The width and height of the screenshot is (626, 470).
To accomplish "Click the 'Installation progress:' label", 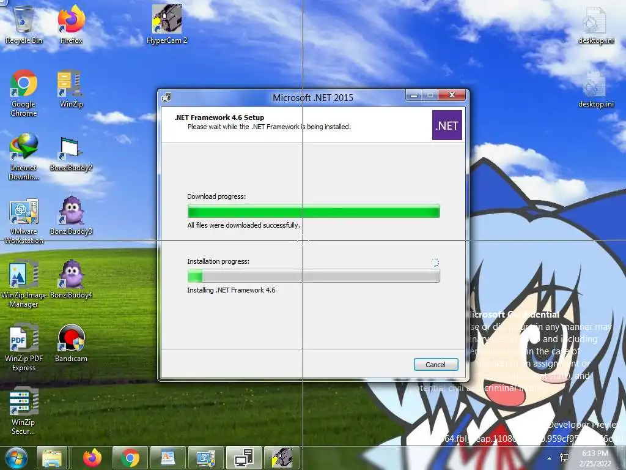I will coord(218,261).
